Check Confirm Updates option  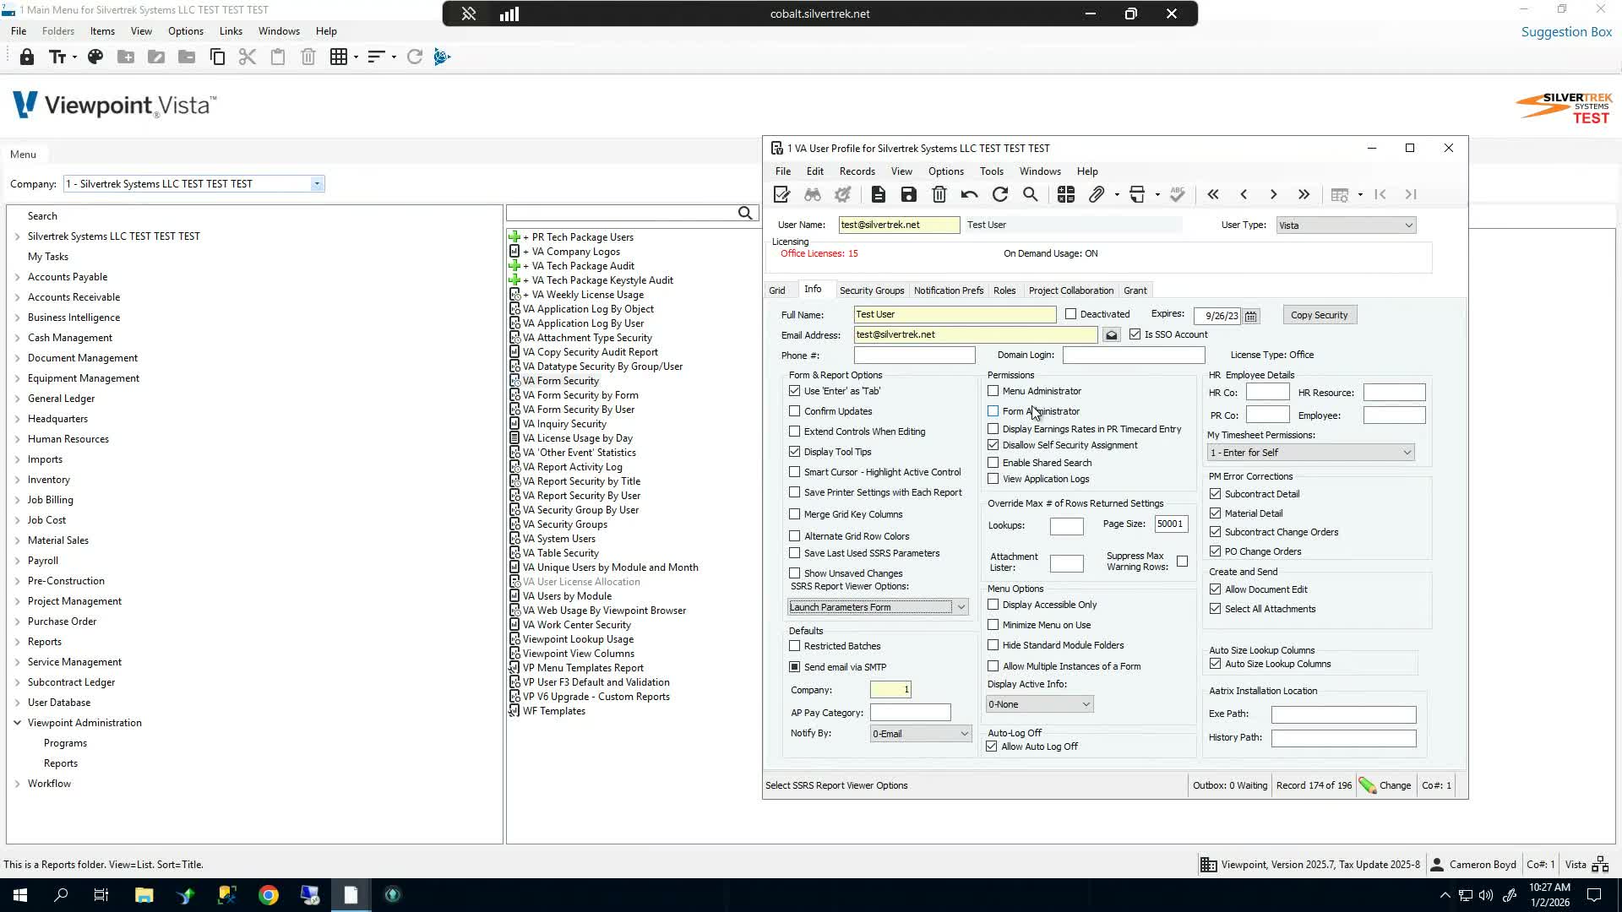(795, 411)
